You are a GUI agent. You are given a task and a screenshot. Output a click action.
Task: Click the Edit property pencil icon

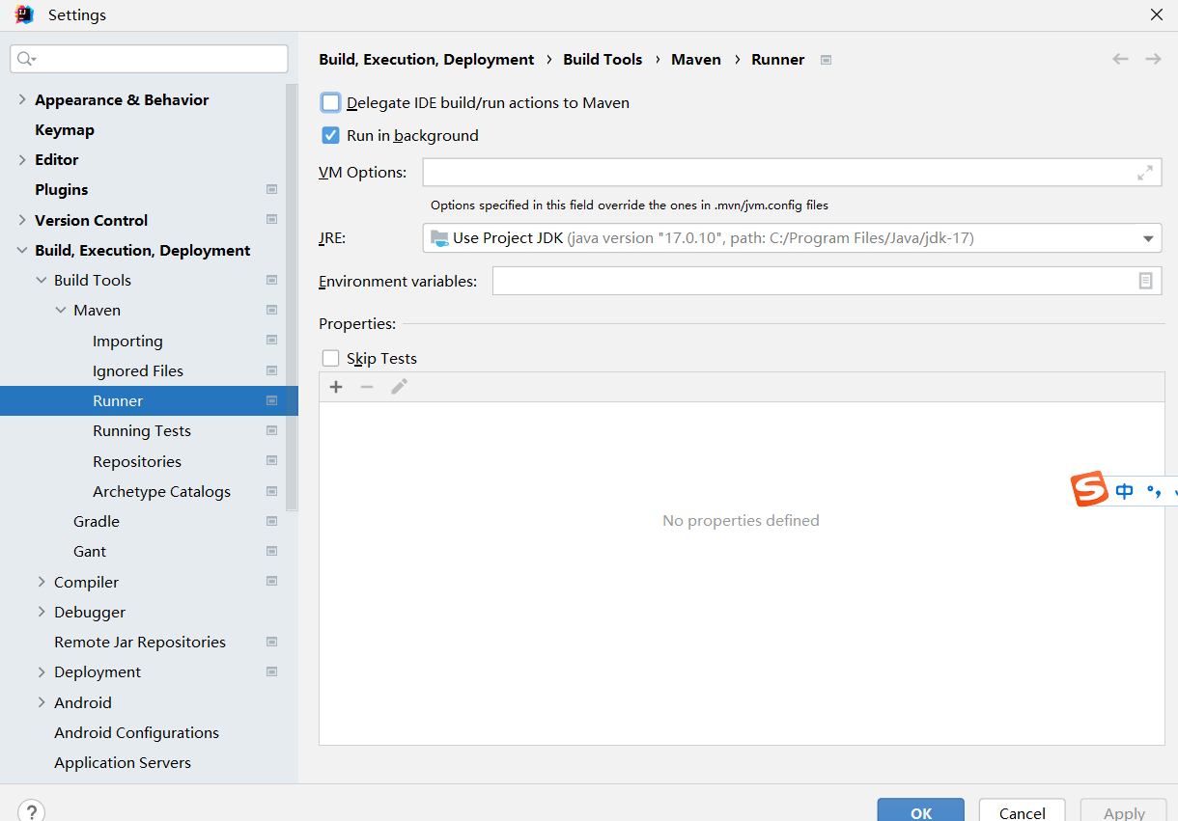399,387
